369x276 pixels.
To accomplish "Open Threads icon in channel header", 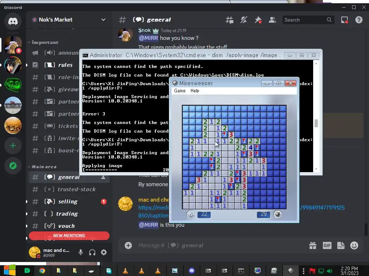I will coord(229,20).
